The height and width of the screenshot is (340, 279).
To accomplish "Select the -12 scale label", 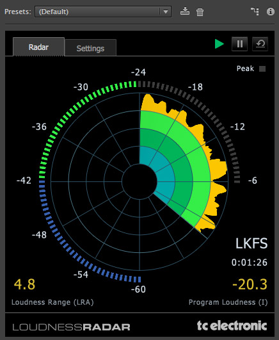I will (x=237, y=127).
